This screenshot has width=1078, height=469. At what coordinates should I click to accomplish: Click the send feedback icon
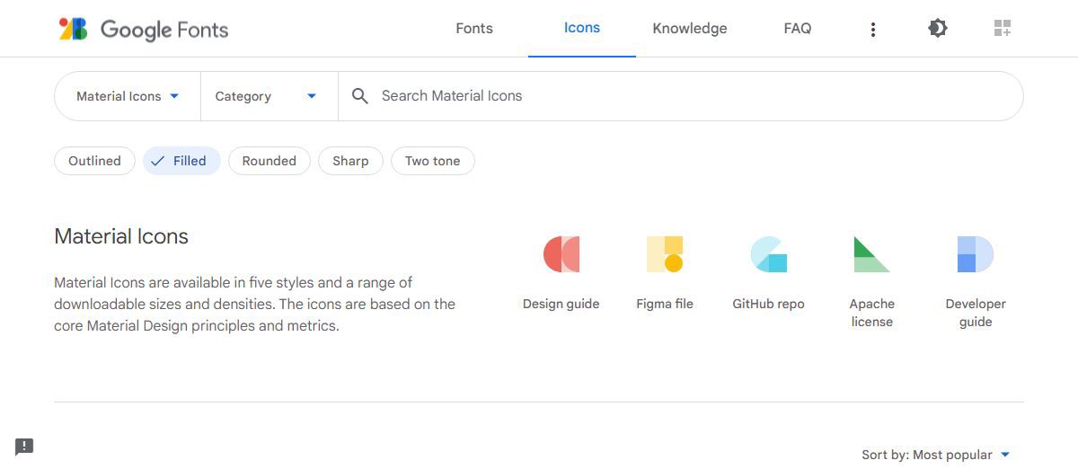coord(24,447)
